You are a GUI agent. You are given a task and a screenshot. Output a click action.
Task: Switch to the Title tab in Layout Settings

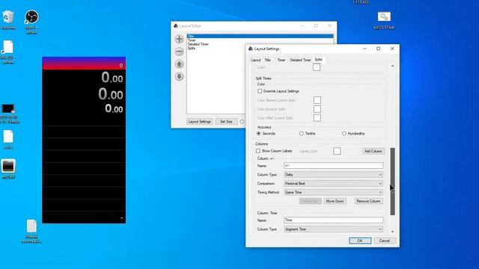(x=268, y=60)
